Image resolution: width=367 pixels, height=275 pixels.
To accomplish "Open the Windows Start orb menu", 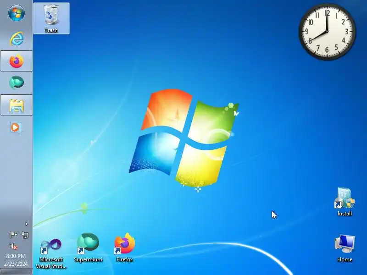I will click(x=17, y=13).
